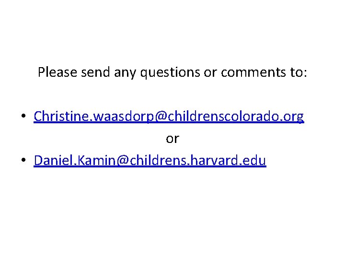Click the word "or" between the emails
This screenshot has width=345, height=259.
coord(172,139)
